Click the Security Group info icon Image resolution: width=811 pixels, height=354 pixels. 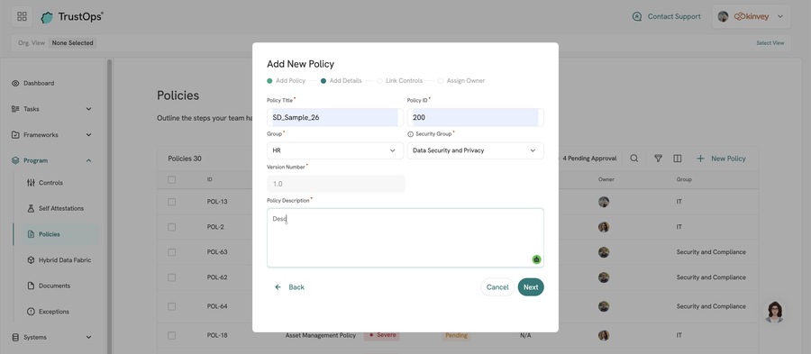(x=411, y=134)
